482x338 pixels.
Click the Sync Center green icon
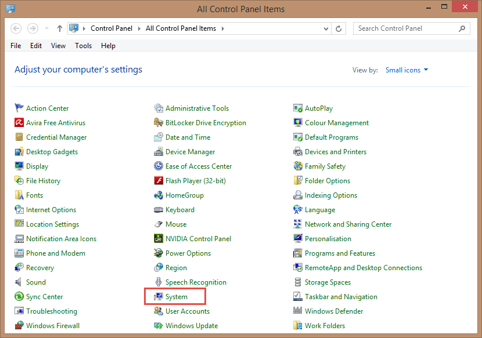[x=19, y=296]
